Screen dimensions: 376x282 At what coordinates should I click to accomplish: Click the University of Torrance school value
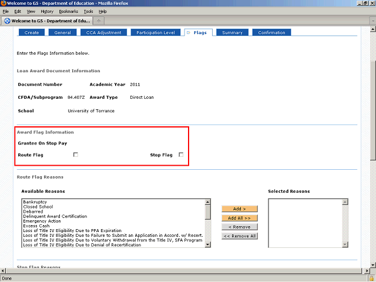click(x=91, y=111)
